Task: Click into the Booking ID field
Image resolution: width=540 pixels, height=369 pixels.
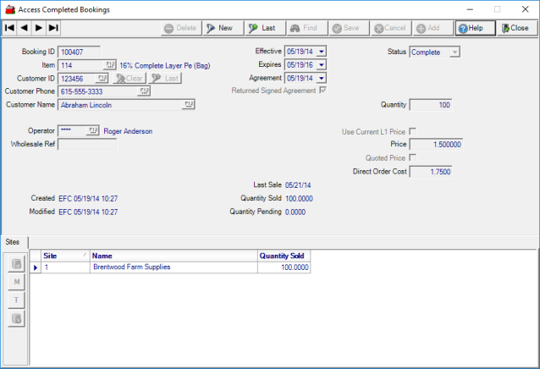Action: click(x=78, y=52)
